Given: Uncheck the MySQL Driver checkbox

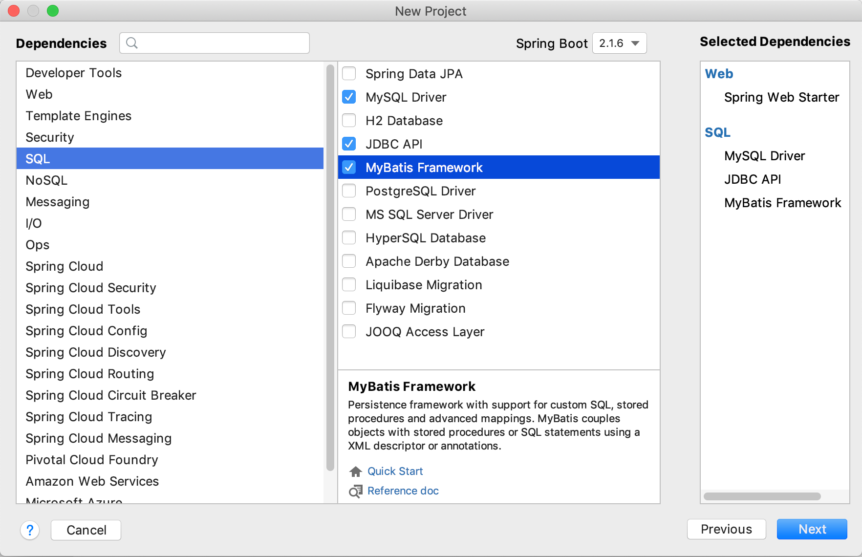Looking at the screenshot, I should coord(349,97).
